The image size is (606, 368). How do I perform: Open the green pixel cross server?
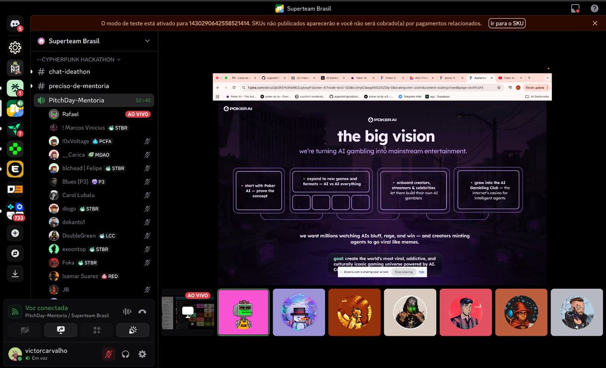15,149
